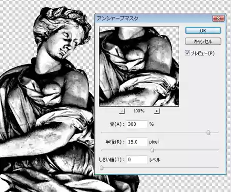Click the キャンセル button
This screenshot has height=192, width=231.
point(203,41)
